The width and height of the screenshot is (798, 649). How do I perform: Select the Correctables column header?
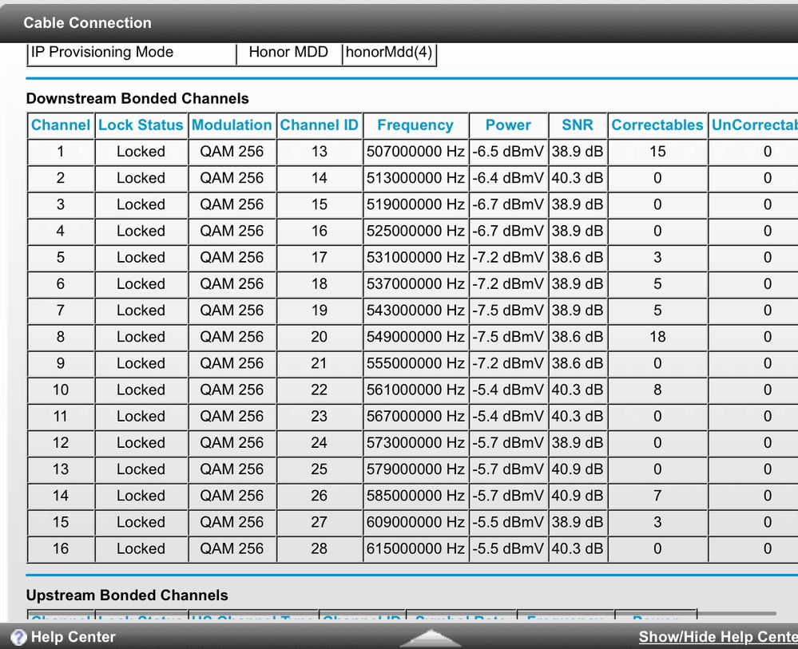click(657, 125)
